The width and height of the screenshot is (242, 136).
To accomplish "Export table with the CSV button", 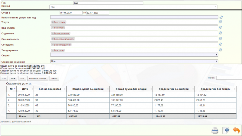I will 4,78.
